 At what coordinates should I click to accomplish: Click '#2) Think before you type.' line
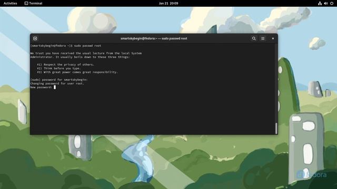[59, 68]
